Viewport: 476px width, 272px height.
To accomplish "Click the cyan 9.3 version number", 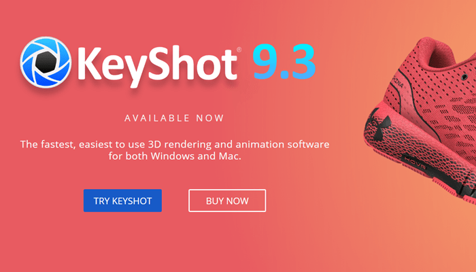I will coord(284,62).
